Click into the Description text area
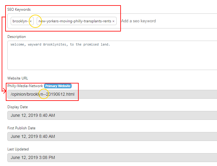Image resolution: width=217 pixels, height=166 pixels. [x=112, y=55]
